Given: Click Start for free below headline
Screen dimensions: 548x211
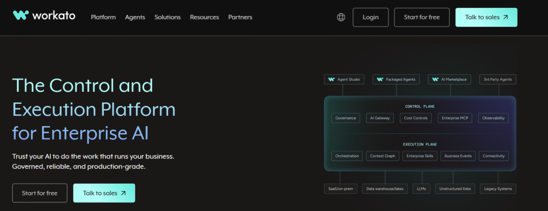Looking at the screenshot, I should [40, 193].
